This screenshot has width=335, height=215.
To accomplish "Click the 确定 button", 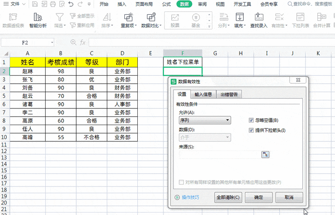I will [259, 197].
